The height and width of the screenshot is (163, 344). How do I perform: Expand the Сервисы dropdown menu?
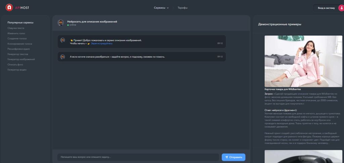coord(161,8)
